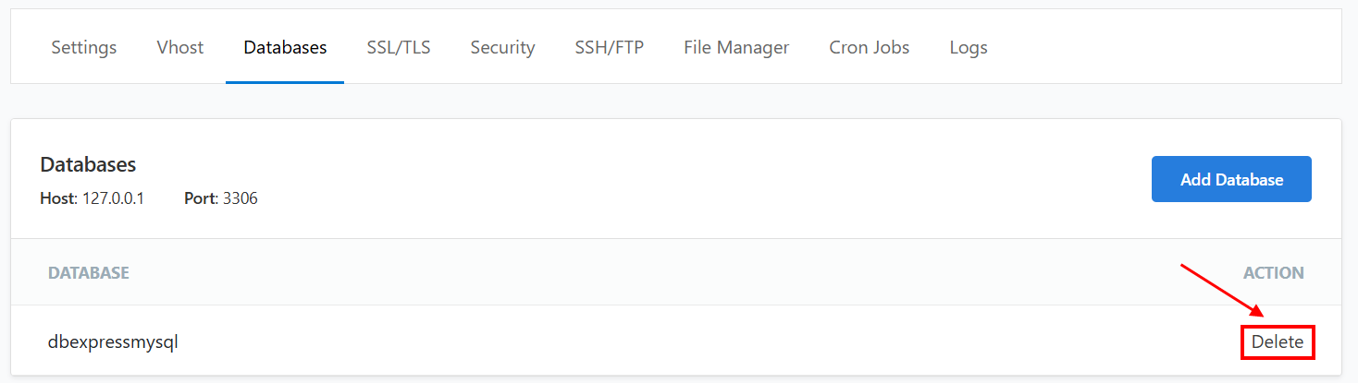Switch to the Vhost tab
Image resolution: width=1358 pixels, height=383 pixels.
180,47
